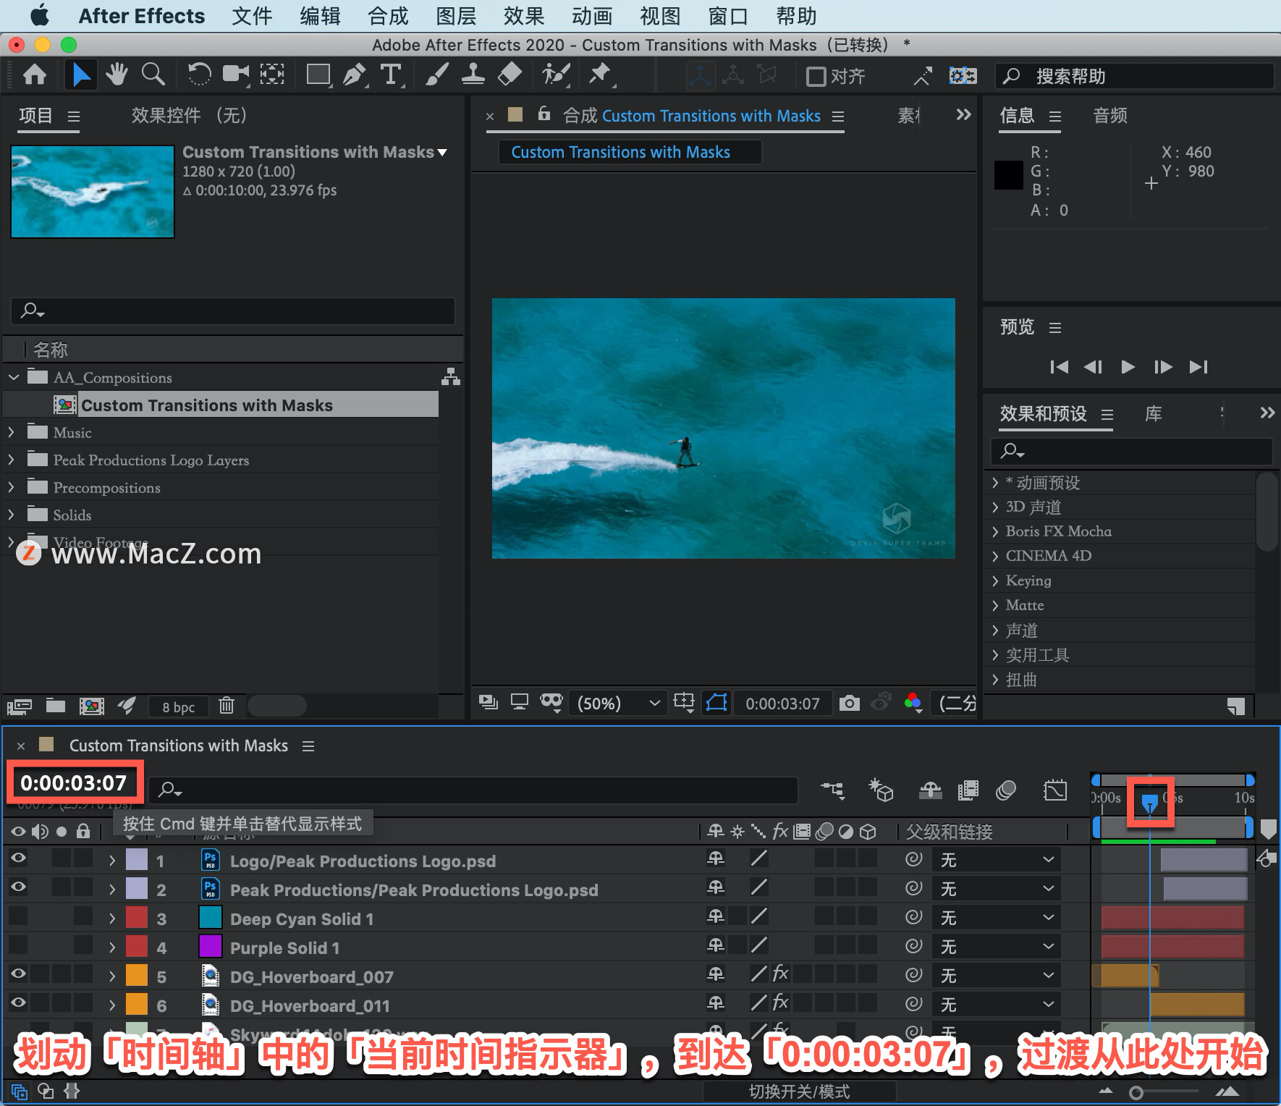Click the timeline zoom slider

[1136, 1092]
